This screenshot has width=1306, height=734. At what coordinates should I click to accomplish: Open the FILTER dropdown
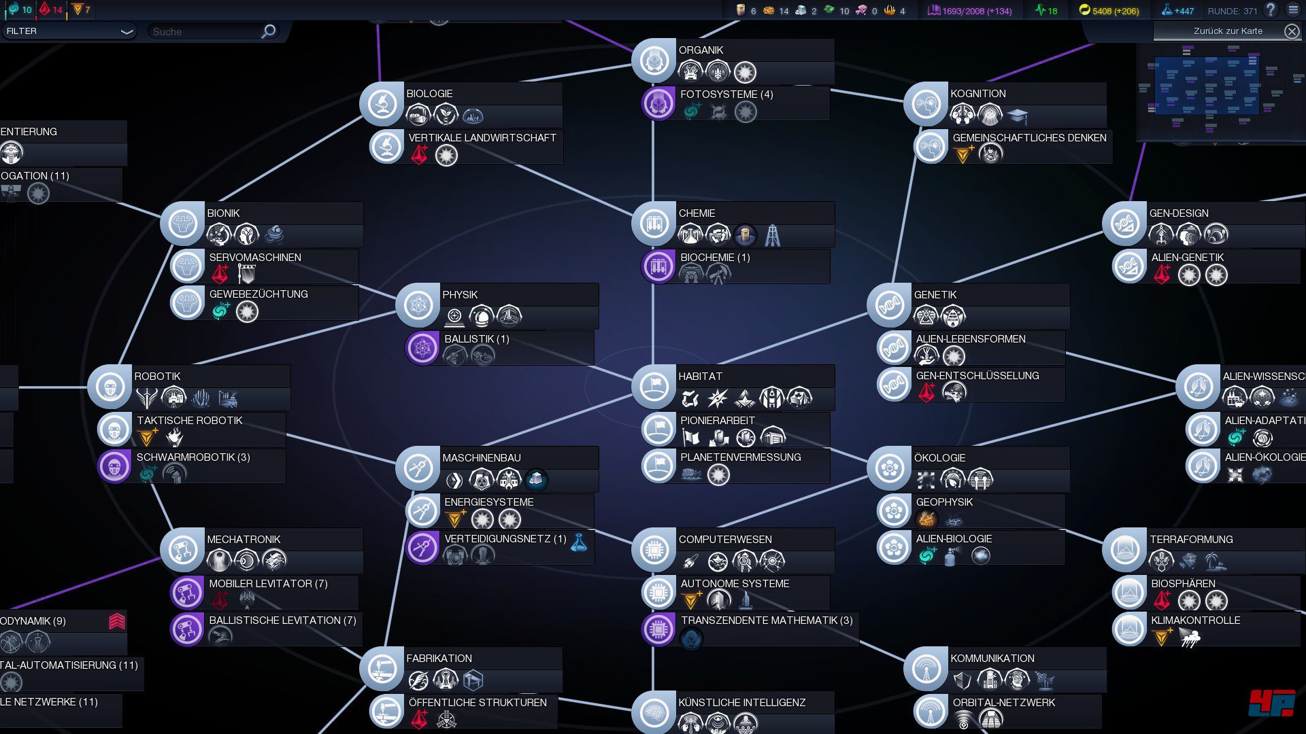pos(68,31)
